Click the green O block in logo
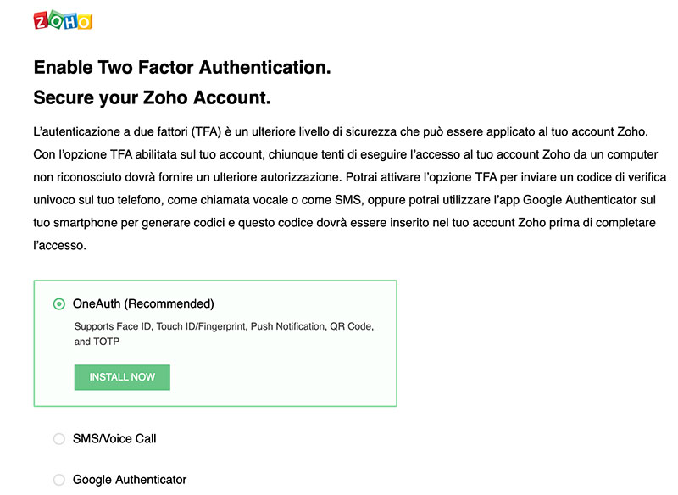Viewport: 678px width, 495px height. [x=56, y=19]
